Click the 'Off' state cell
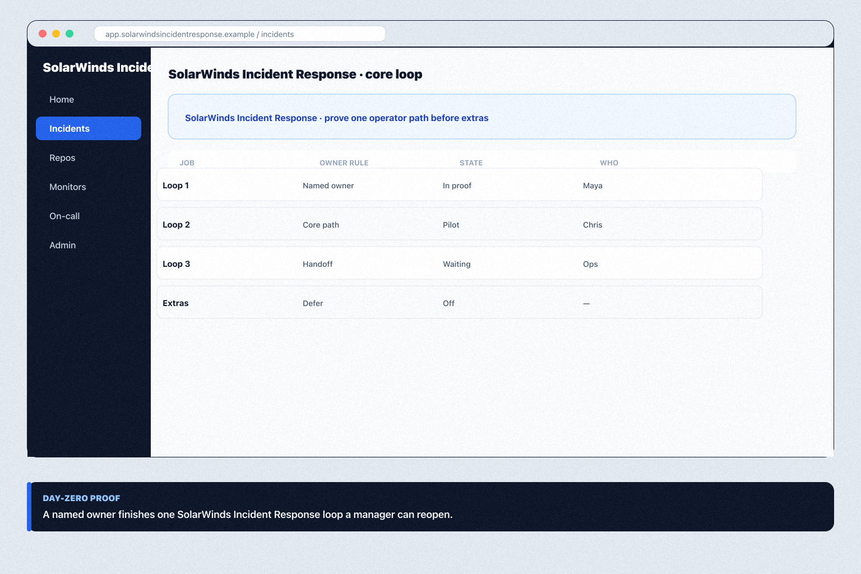 [x=448, y=303]
